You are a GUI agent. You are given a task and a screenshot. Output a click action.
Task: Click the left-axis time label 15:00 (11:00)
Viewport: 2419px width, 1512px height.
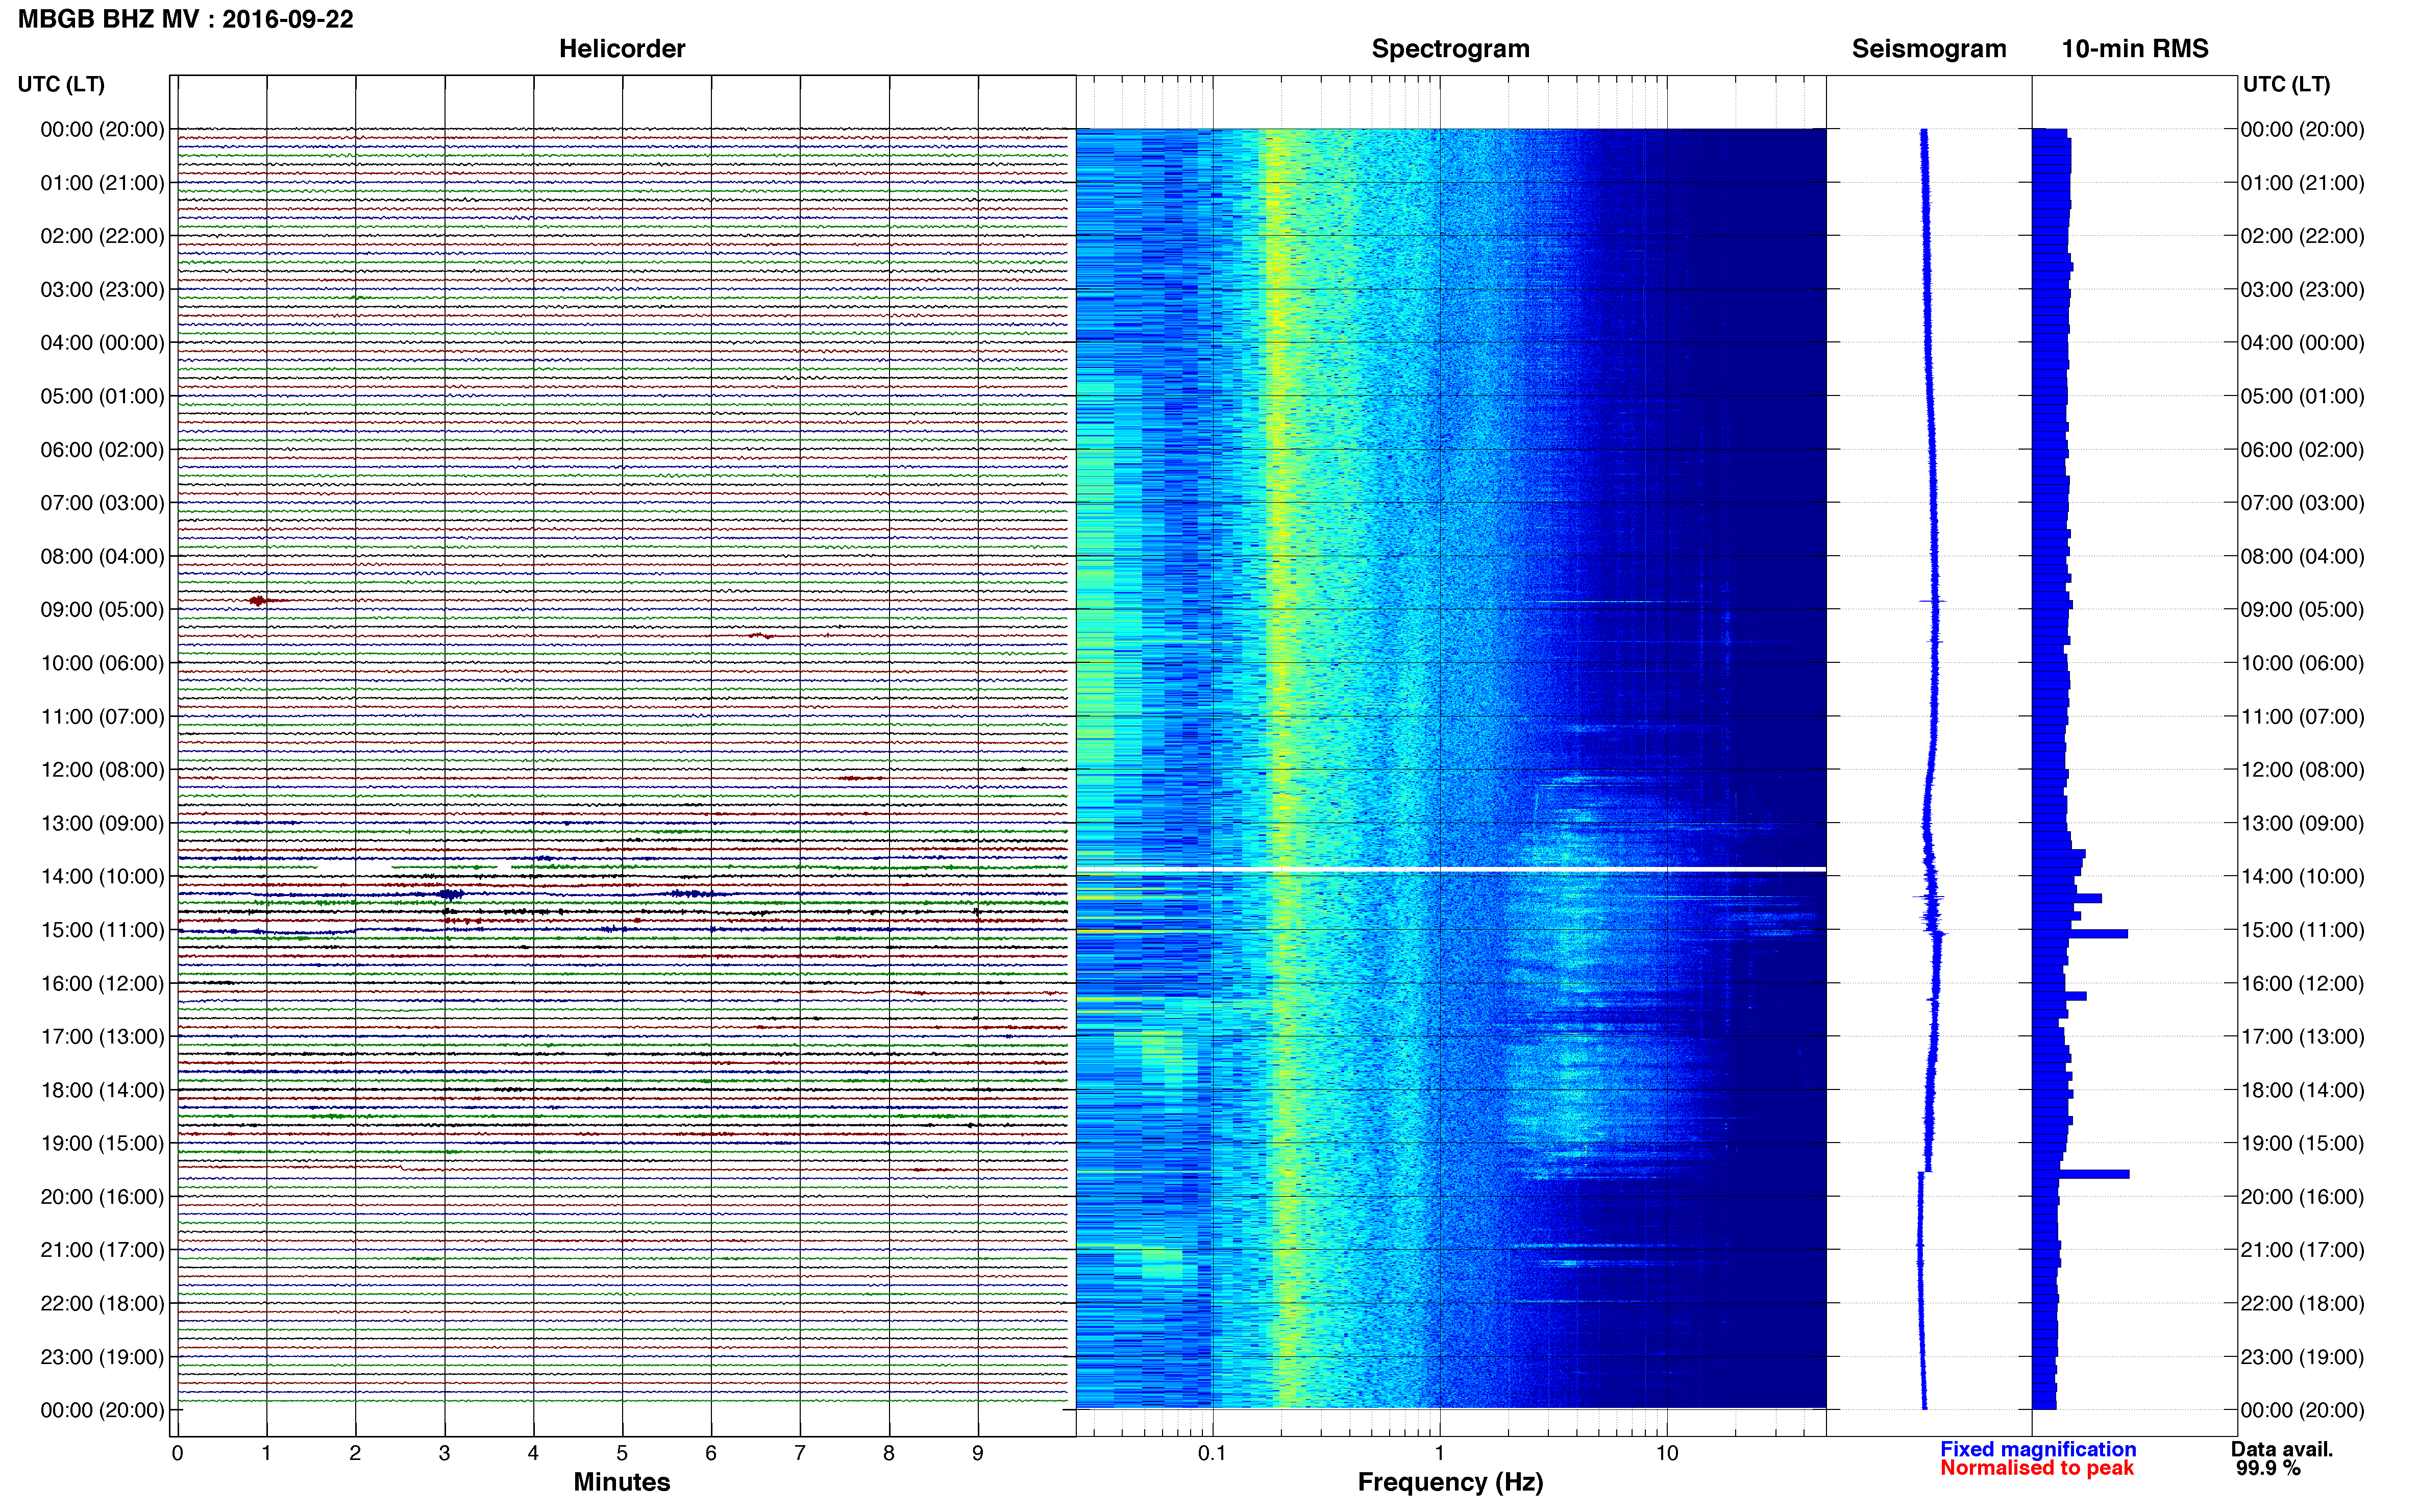click(102, 930)
